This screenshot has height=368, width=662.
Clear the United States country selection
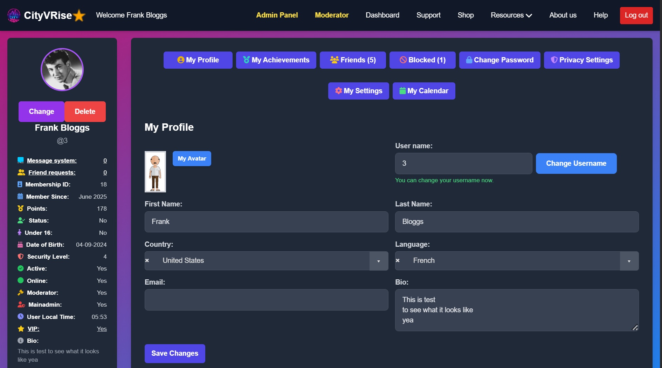(147, 260)
